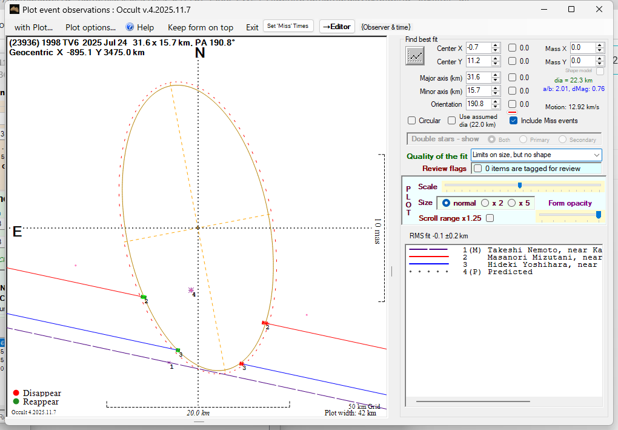618x430 pixels.
Task: Increase Major axis using up arrow
Action: [496, 75]
